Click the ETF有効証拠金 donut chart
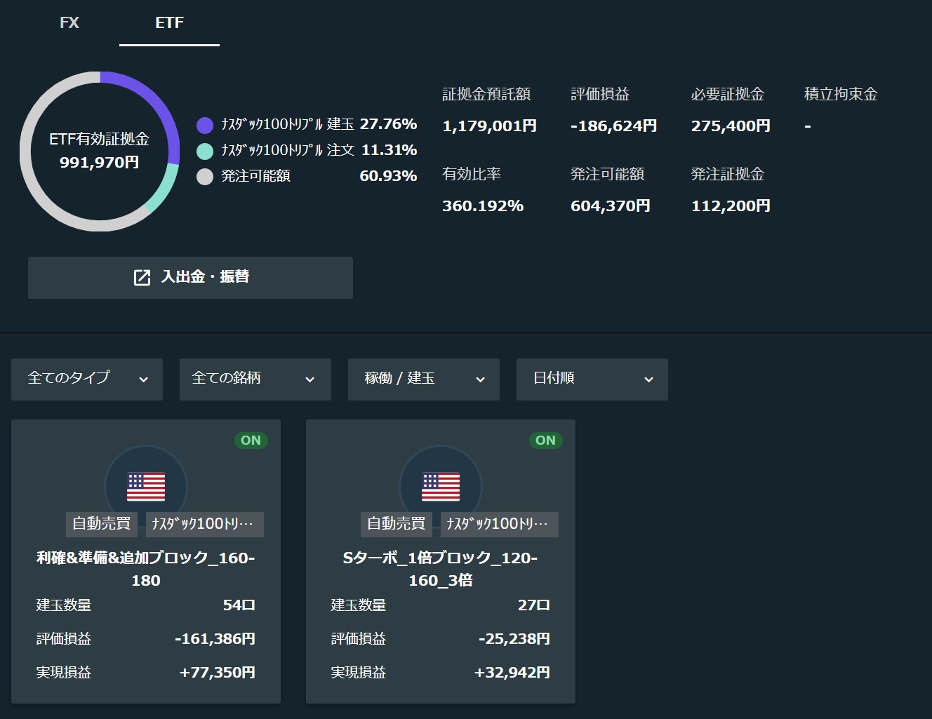Viewport: 932px width, 719px height. [x=100, y=151]
